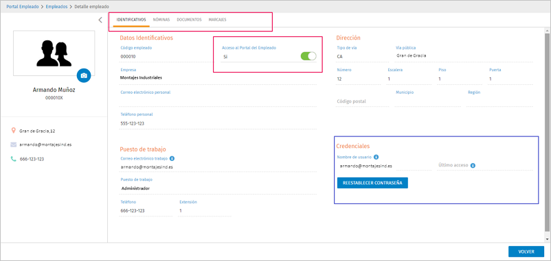Viewport: 551px width, 261px height.
Task: Click the scrollbar down arrow
Action: (x=548, y=239)
